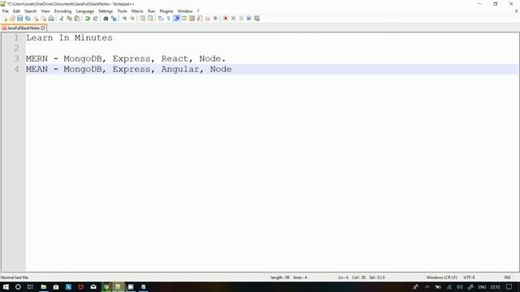Click the 'Learn In Minutes' text line

(x=69, y=38)
